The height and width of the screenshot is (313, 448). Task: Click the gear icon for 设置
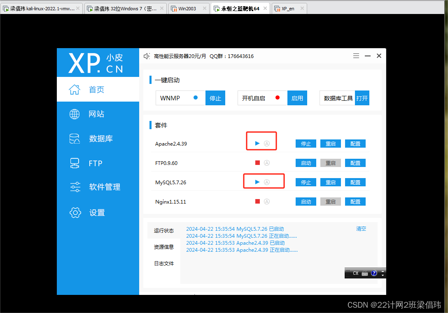[x=75, y=213]
